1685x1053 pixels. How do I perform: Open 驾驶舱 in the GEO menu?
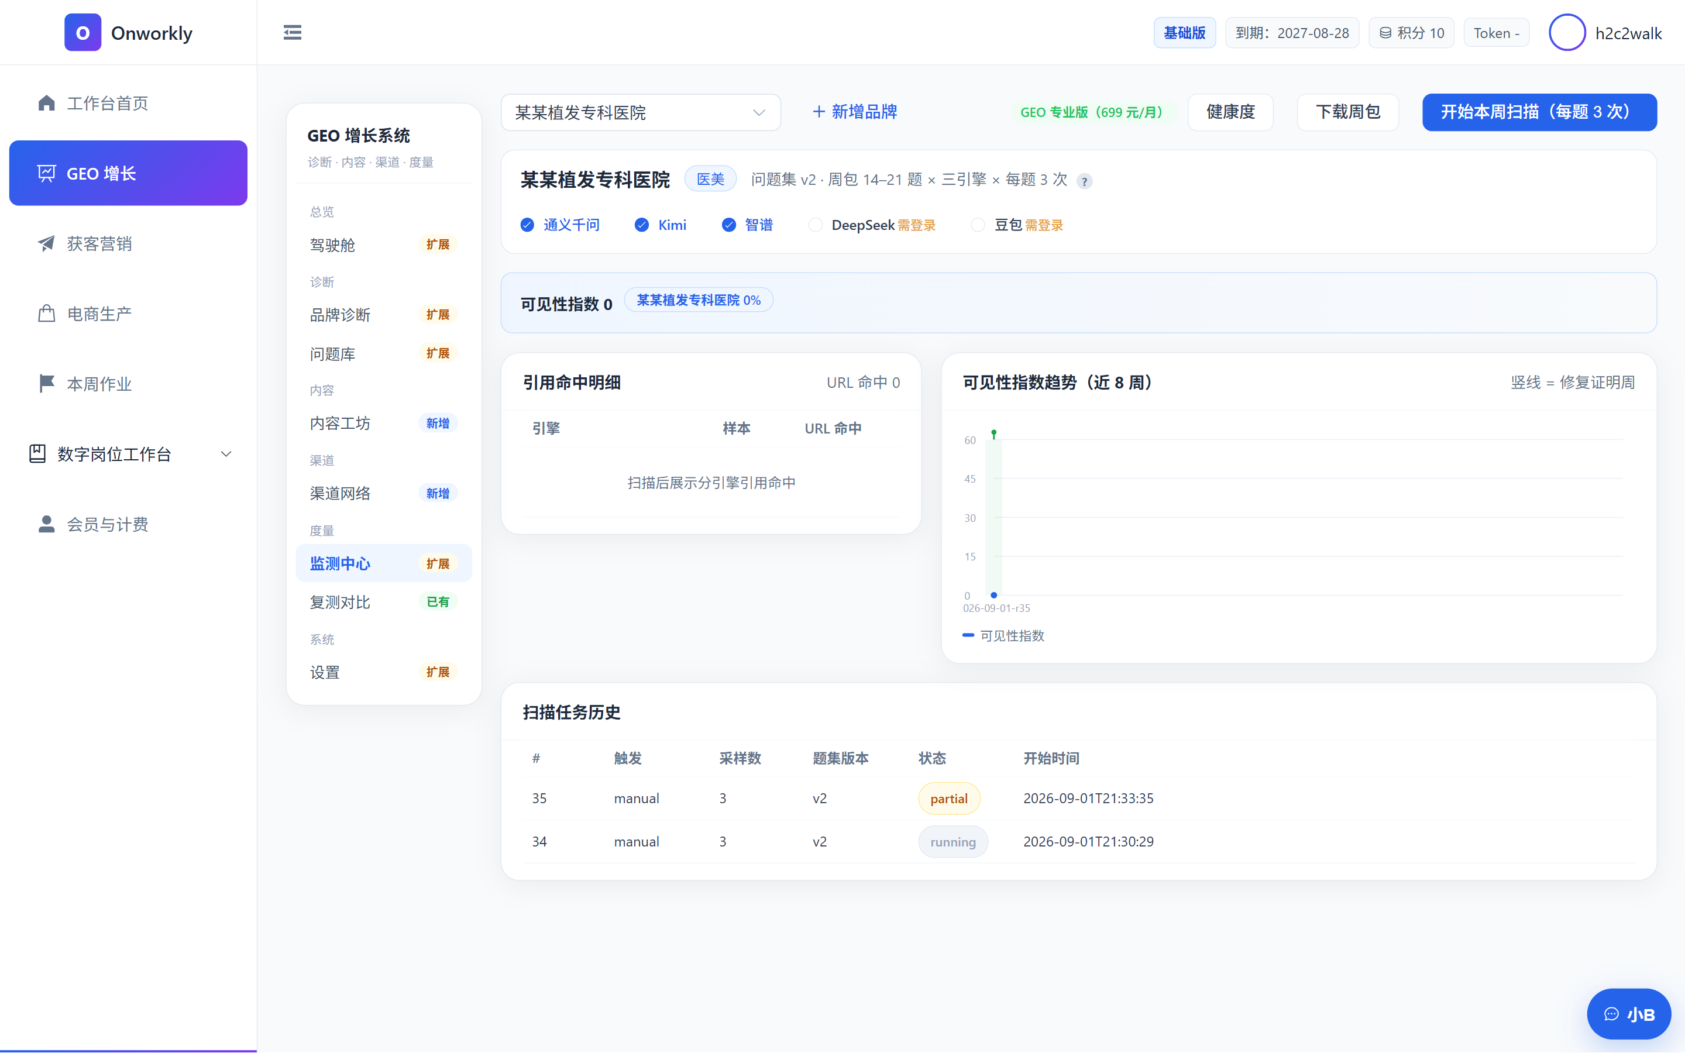tap(384, 245)
